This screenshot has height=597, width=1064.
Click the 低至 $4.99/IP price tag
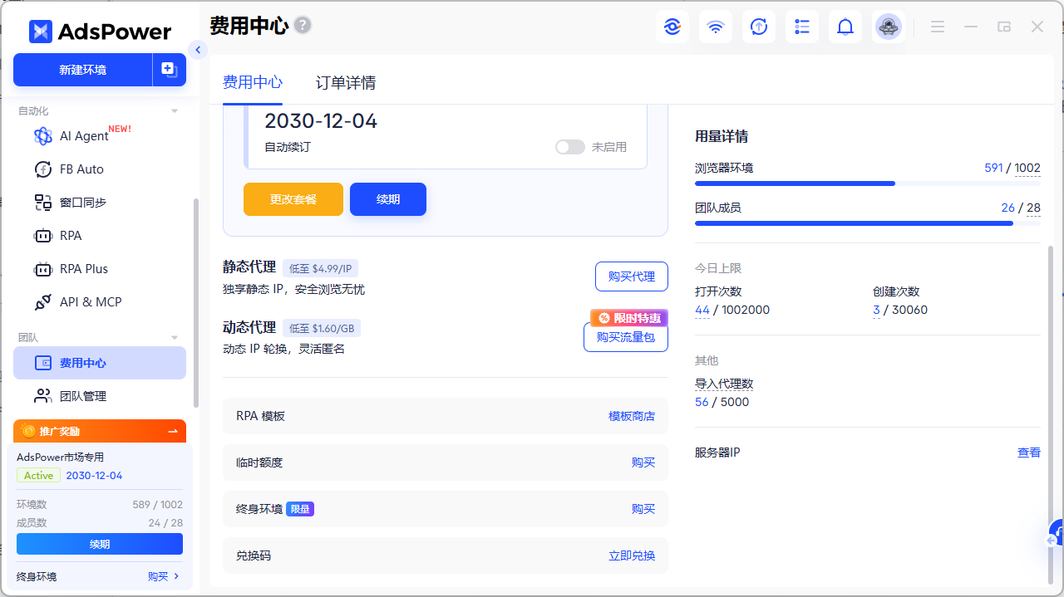pyautogui.click(x=320, y=268)
